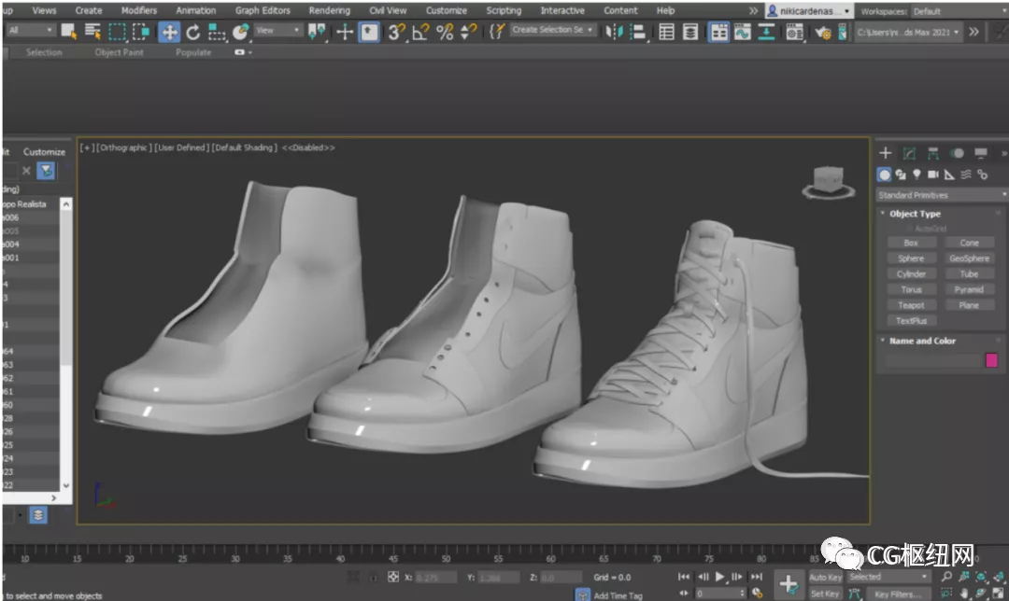Select the Move tool in main toolbar

coord(169,32)
